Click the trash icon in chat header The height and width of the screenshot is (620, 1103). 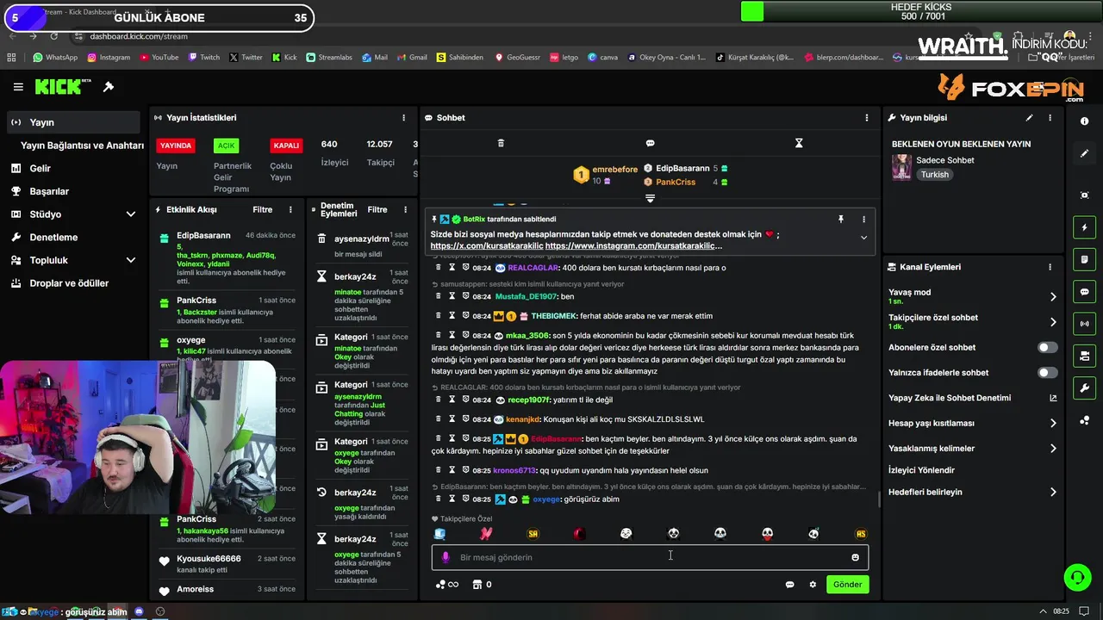(x=501, y=143)
